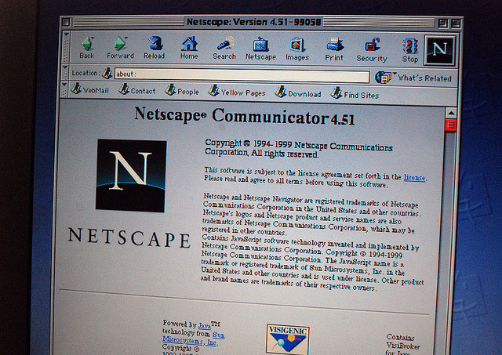Image resolution: width=502 pixels, height=355 pixels.
Task: Click the window close box
Action: coord(66,22)
